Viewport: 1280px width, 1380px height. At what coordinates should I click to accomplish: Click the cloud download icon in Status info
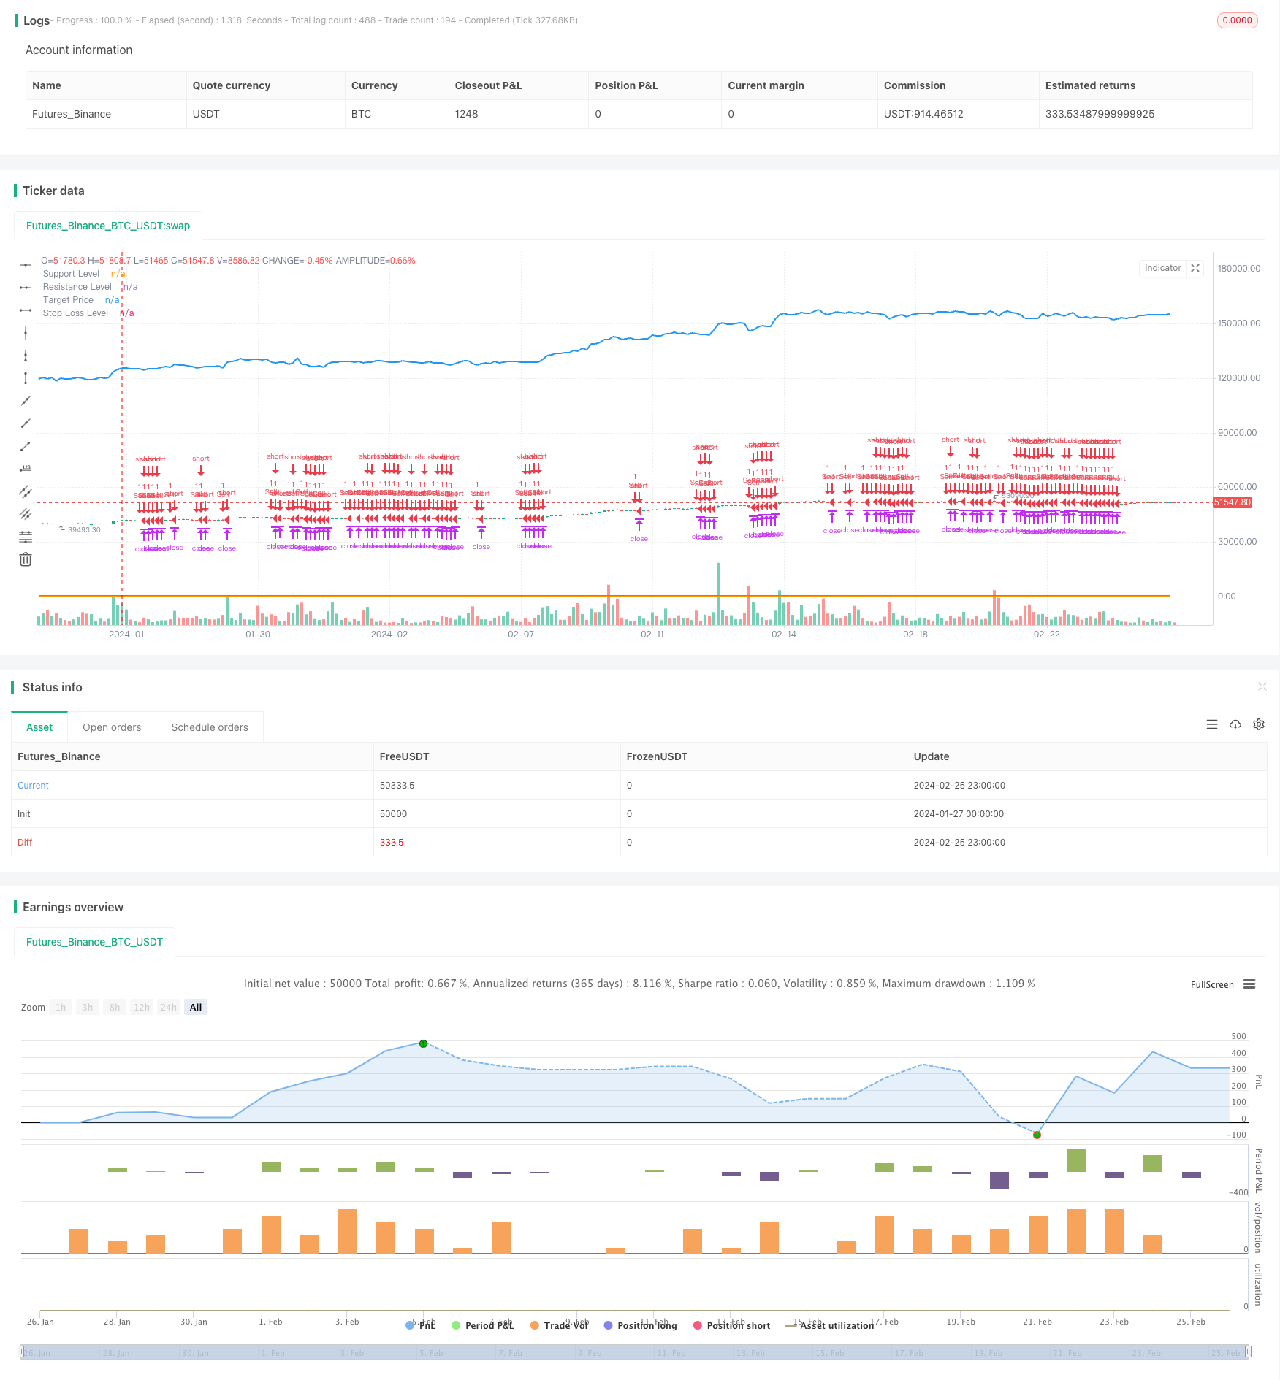pyautogui.click(x=1235, y=724)
